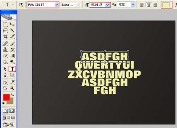Click inside the font size value field
The image size is (177, 128).
pos(98,5)
